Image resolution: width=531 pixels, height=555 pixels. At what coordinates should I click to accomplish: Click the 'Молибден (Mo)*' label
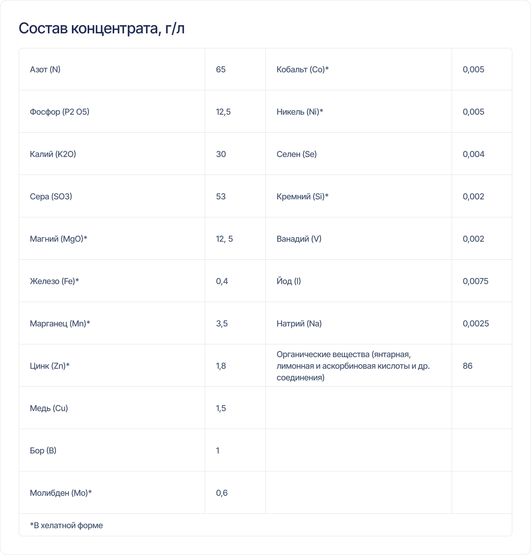point(61,493)
